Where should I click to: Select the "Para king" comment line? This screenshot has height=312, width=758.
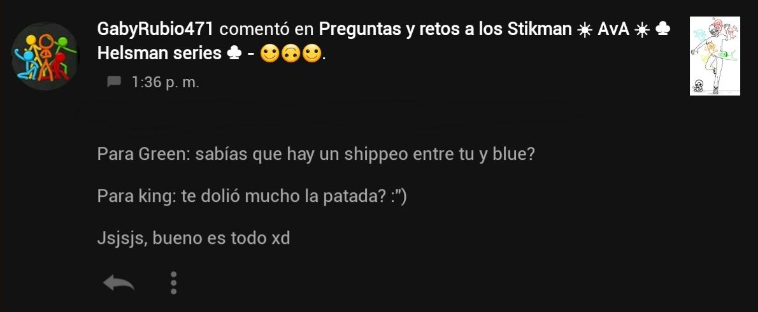point(252,197)
